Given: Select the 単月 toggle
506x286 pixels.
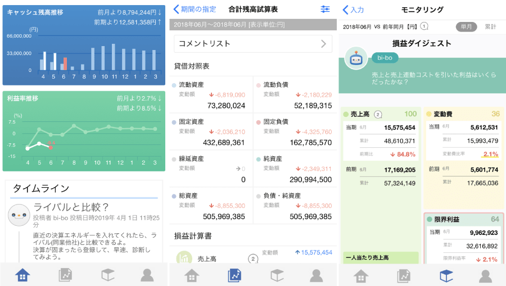Looking at the screenshot, I should (x=466, y=27).
